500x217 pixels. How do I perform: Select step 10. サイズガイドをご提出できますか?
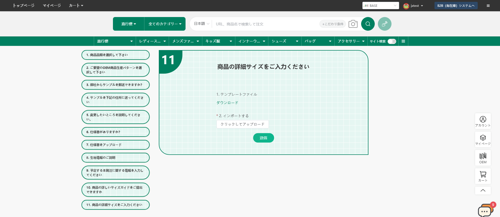point(116,190)
